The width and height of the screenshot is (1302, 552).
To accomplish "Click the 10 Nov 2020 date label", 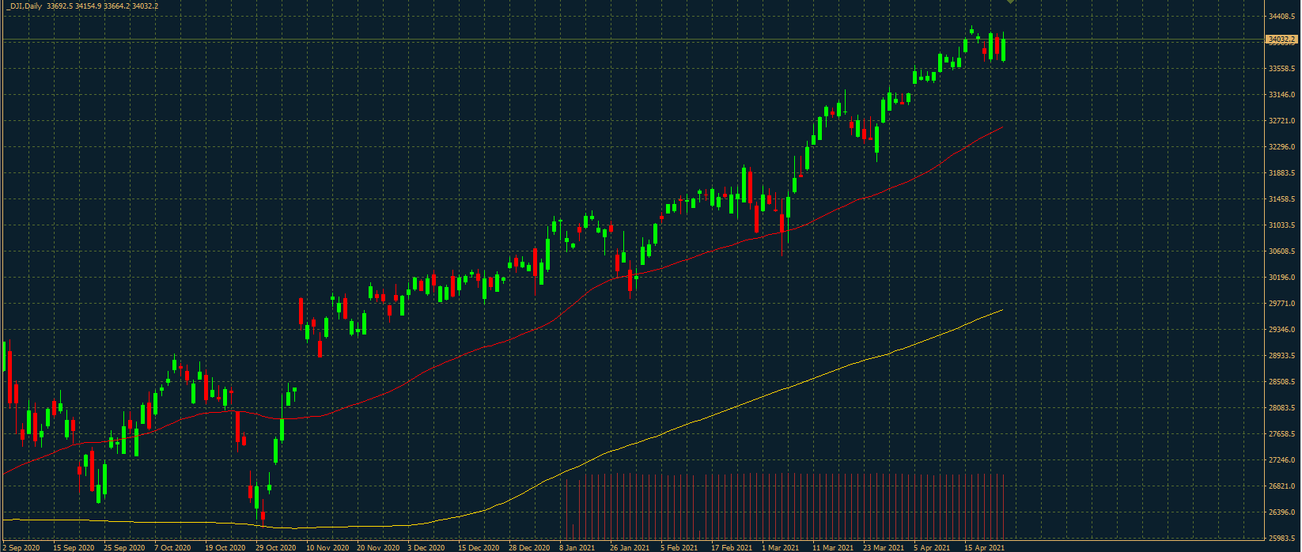I will pyautogui.click(x=327, y=547).
